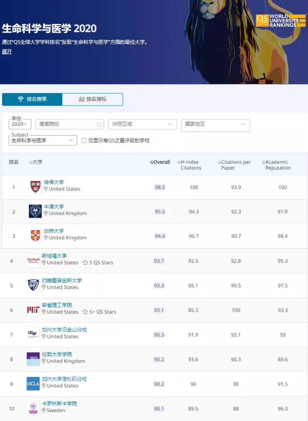Image resolution: width=308 pixels, height=421 pixels.
Task: Click the Johns Hopkins University shield logo
Action: tap(33, 285)
